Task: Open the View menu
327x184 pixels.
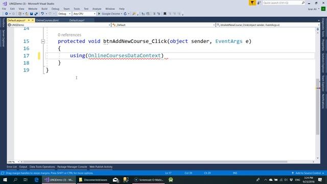Action: pos(21,9)
